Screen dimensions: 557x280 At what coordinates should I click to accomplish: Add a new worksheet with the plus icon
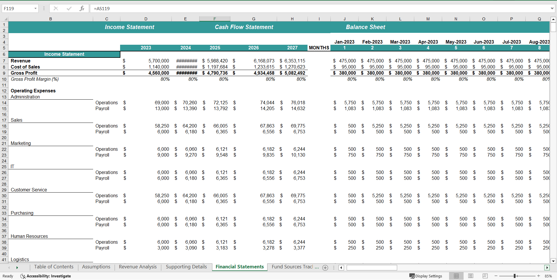(325, 268)
